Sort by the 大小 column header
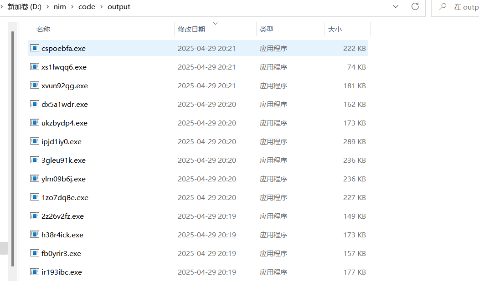This screenshot has height=281, width=479. (x=335, y=29)
